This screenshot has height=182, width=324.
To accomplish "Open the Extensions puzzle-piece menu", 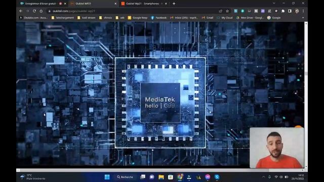I will (x=283, y=11).
